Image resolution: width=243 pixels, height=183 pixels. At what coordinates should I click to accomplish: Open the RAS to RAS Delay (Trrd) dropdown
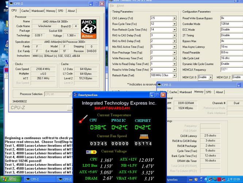(174, 41)
